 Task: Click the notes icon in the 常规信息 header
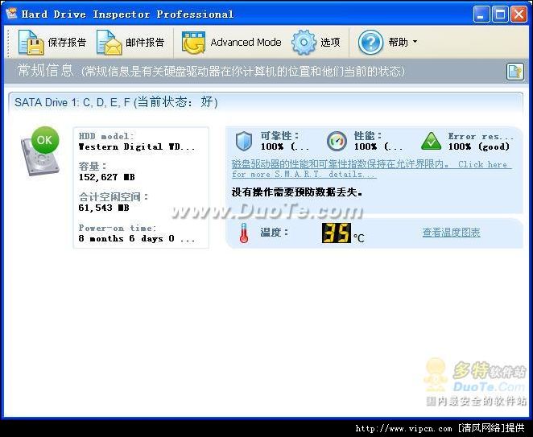point(515,72)
